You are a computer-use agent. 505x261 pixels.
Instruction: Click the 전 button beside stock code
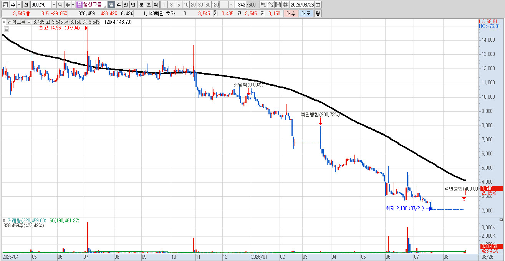point(26,5)
